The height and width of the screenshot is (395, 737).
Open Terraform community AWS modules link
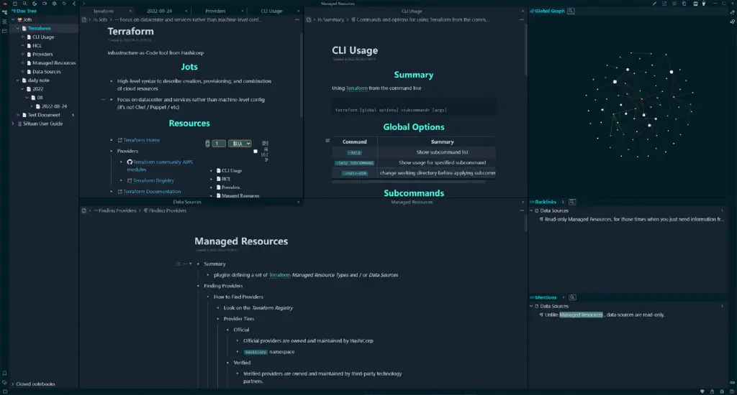[x=160, y=166]
